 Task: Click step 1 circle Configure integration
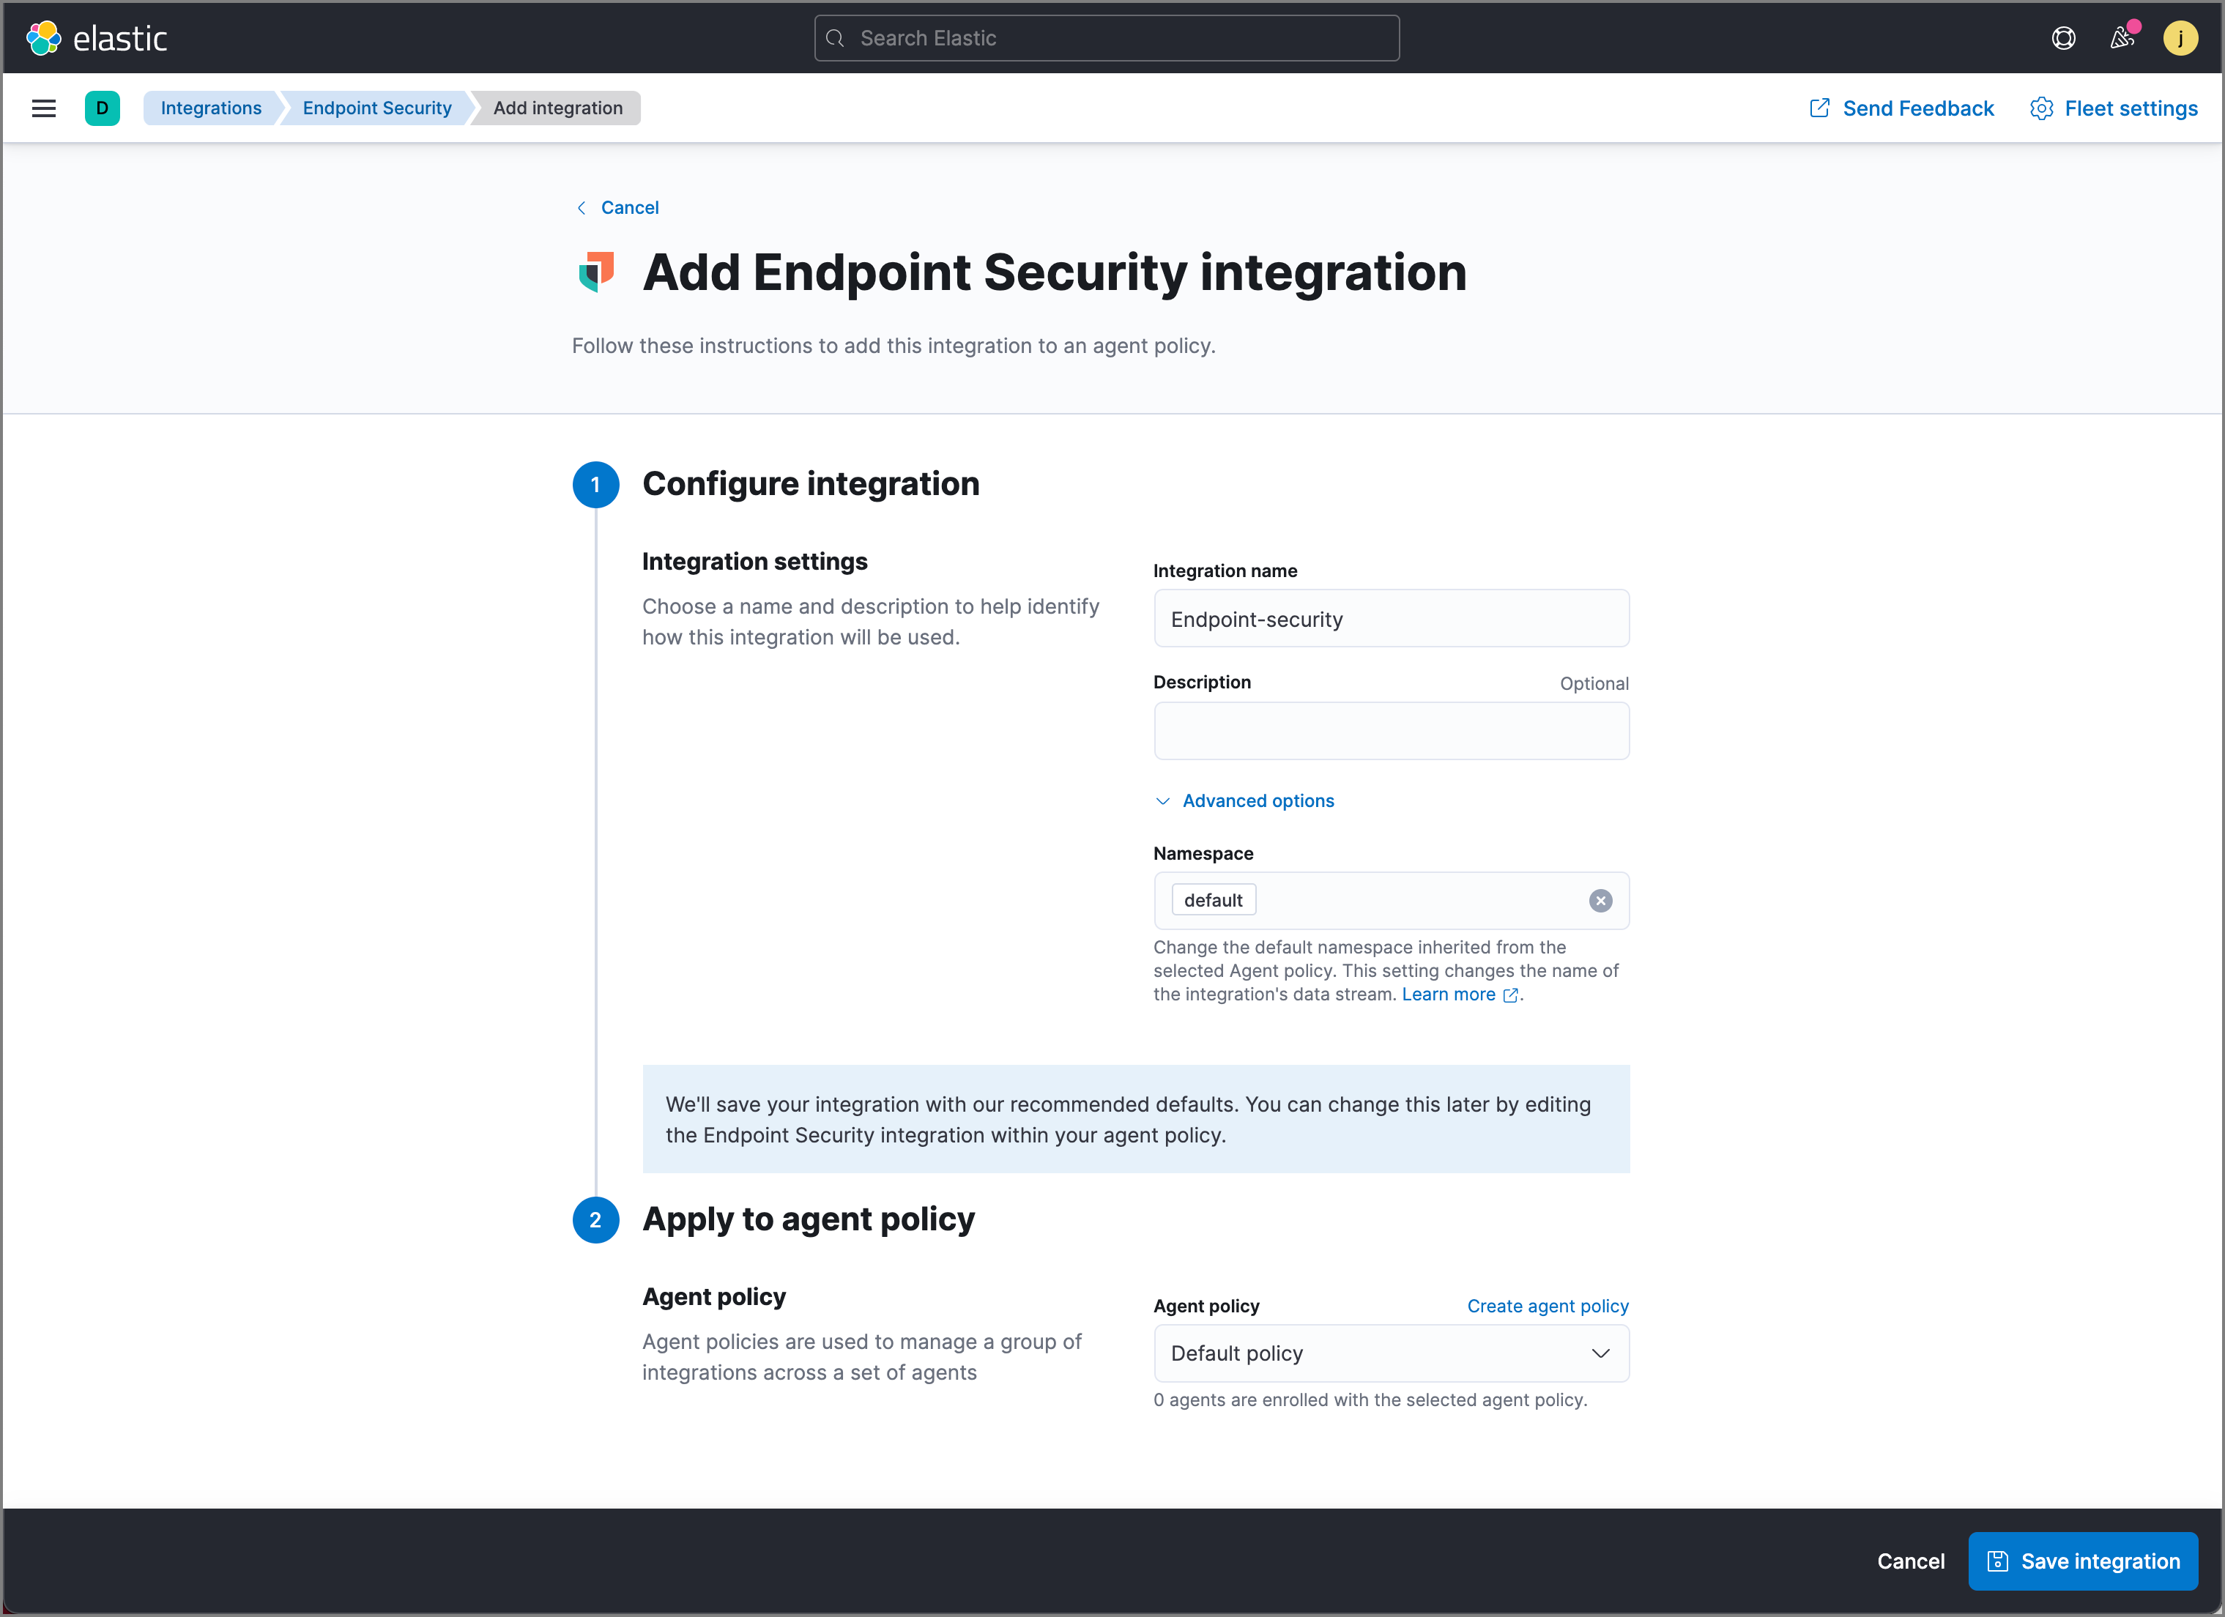tap(595, 484)
